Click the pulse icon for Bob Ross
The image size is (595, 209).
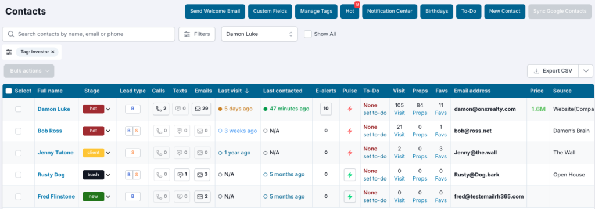[350, 131]
